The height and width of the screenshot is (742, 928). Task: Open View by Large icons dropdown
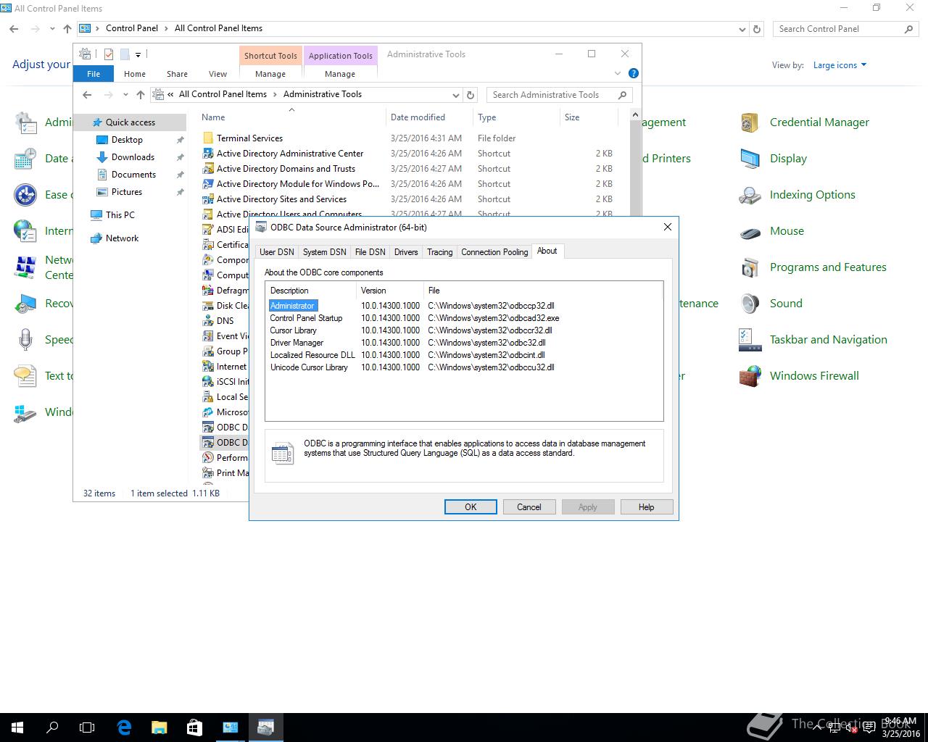pyautogui.click(x=840, y=65)
